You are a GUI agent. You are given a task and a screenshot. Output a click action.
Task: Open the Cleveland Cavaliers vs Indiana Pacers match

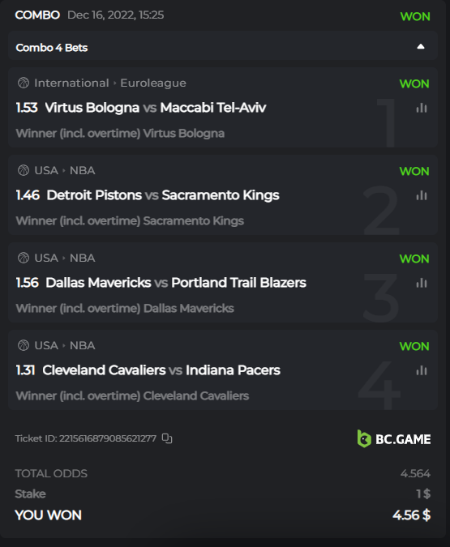pyautogui.click(x=161, y=370)
